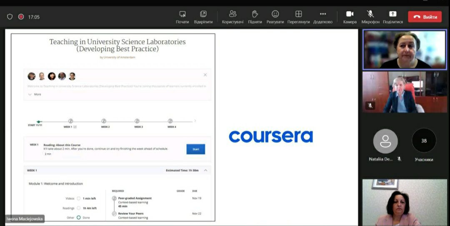Click the Videos progress circle
The image size is (450, 226).
point(79,199)
